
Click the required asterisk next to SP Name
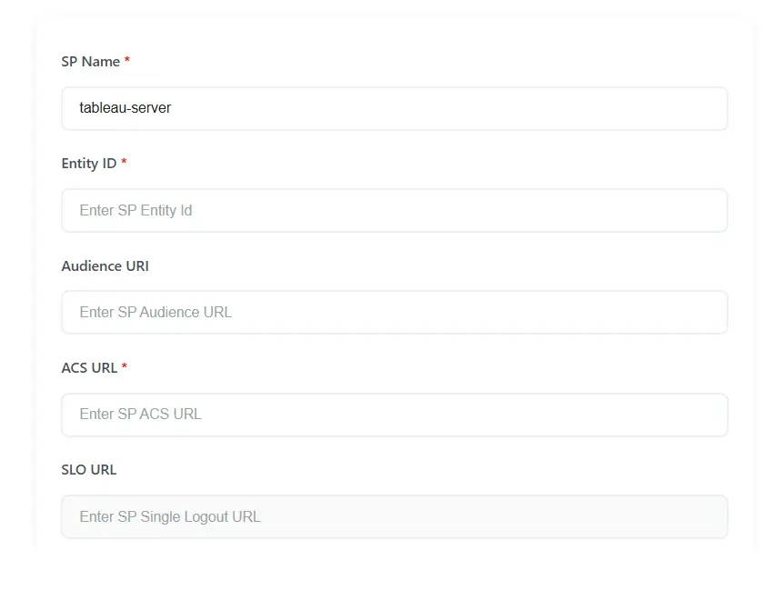125,60
